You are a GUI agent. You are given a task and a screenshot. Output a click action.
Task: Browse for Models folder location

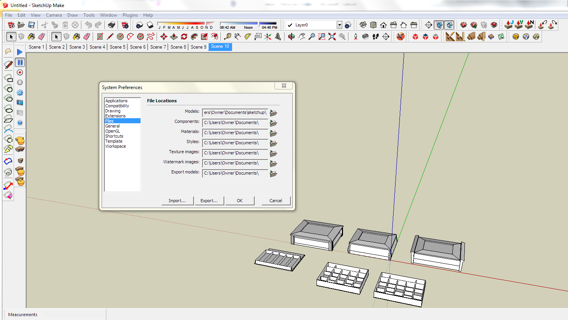pos(274,113)
